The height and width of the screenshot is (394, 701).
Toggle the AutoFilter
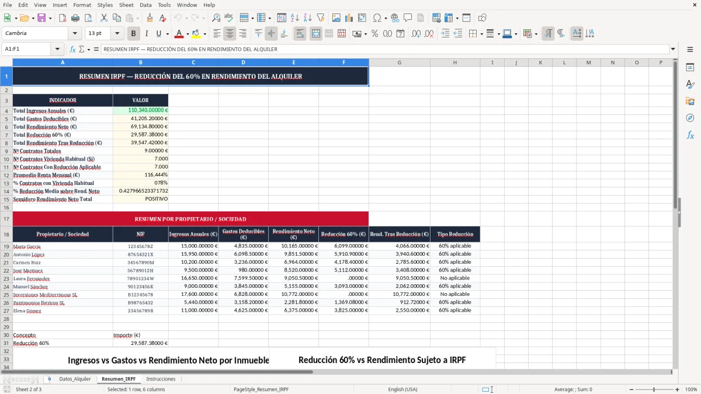[x=320, y=18]
